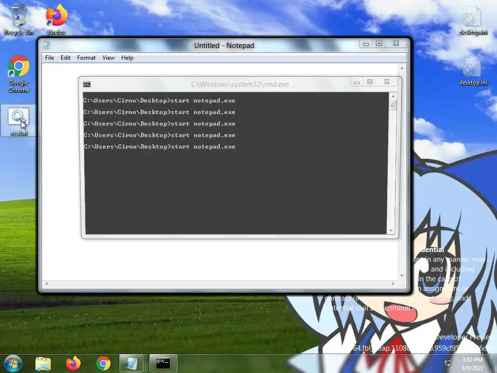Select the upper desktop.ini file icon
Screen dimensions: 497x373
[x=473, y=20]
